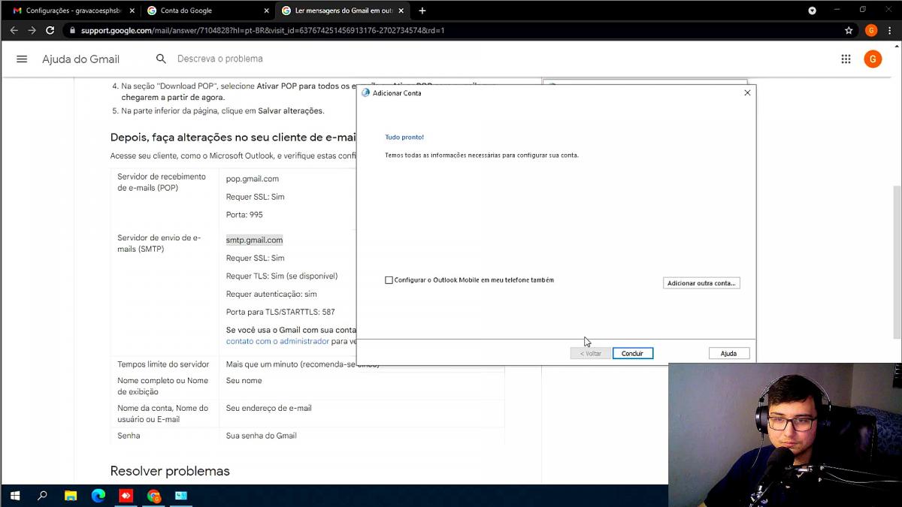This screenshot has height=507, width=902.
Task: Open Chrome media control dropdown icon
Action: pyautogui.click(x=812, y=11)
